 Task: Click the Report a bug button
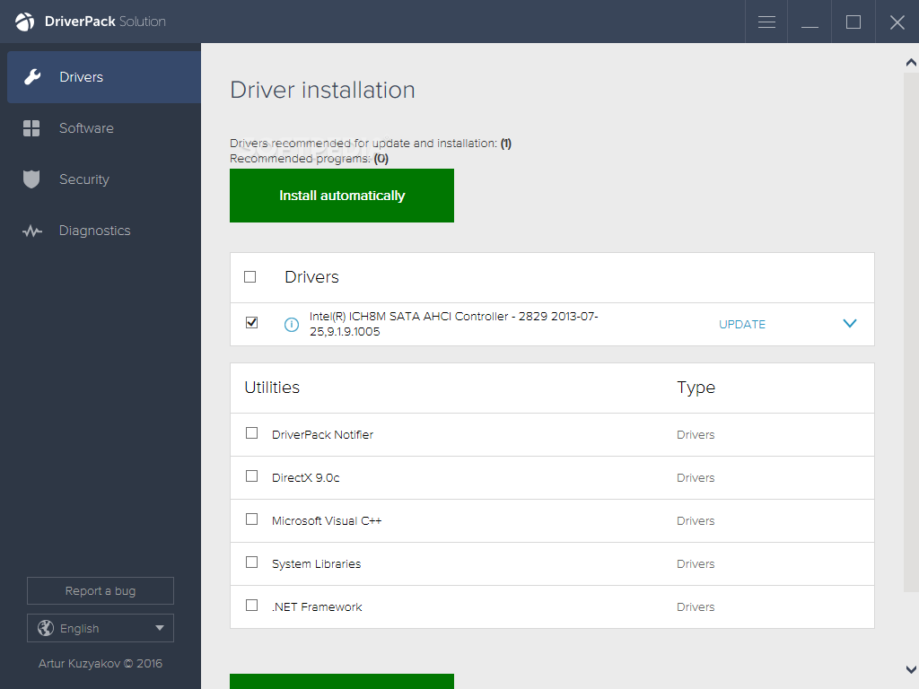(x=100, y=590)
